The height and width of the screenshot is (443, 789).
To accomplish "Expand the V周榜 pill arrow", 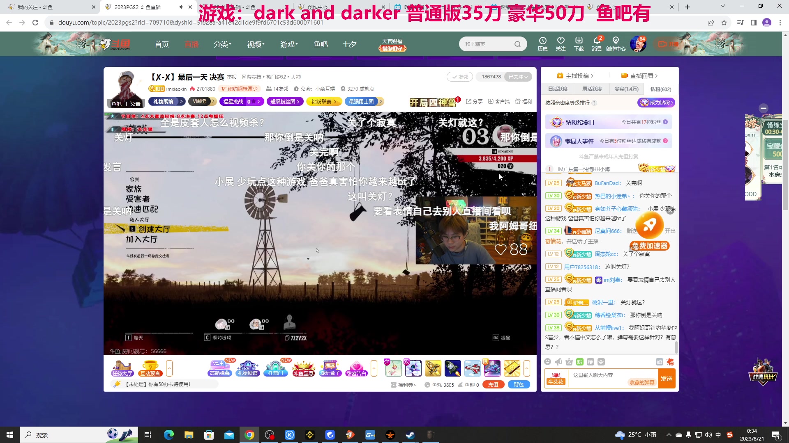I will tap(213, 101).
